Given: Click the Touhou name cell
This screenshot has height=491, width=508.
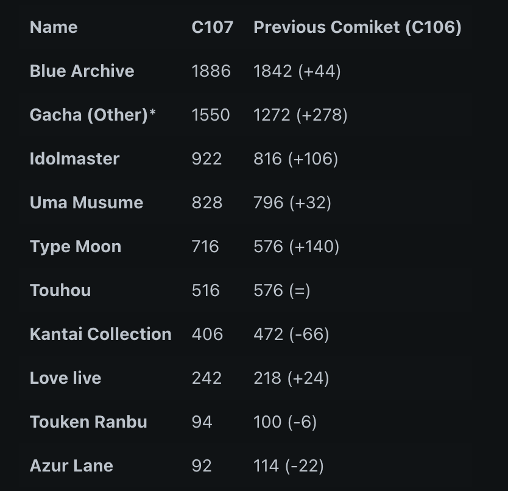Looking at the screenshot, I should [60, 290].
